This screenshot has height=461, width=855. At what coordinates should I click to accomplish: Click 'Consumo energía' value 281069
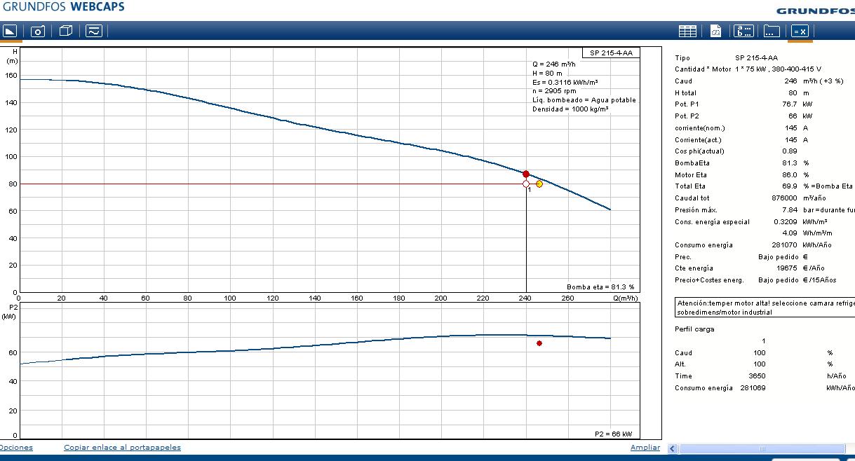pyautogui.click(x=753, y=388)
